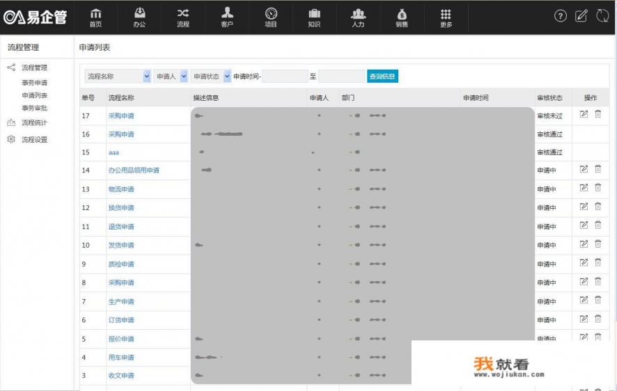This screenshot has height=391, width=617.
Task: Click the 单号 column header
Action: (88, 98)
